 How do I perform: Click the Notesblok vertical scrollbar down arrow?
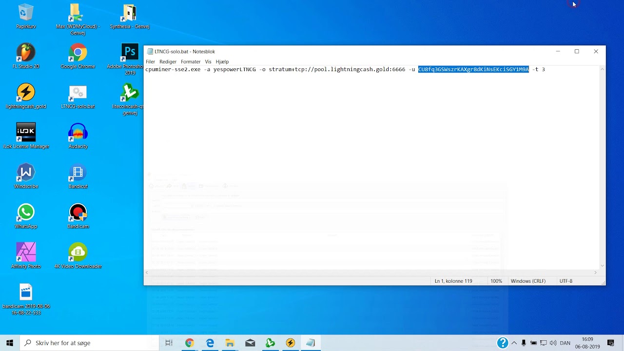tap(602, 266)
